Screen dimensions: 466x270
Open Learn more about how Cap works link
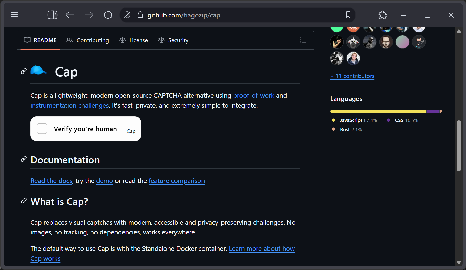pos(262,249)
